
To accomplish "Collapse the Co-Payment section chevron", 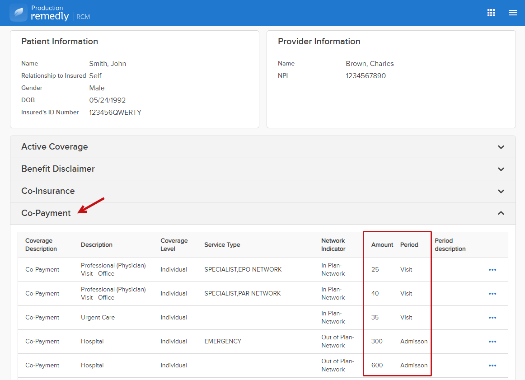I will [501, 213].
